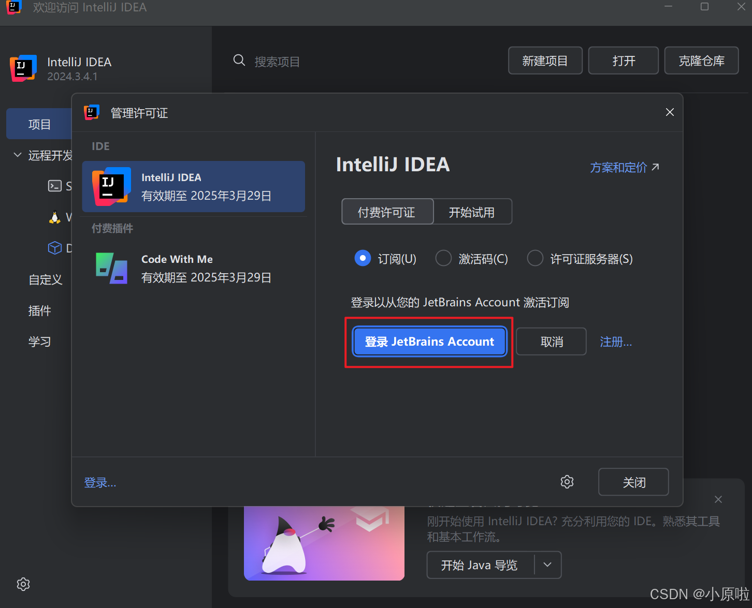Image resolution: width=752 pixels, height=608 pixels.
Task: Select the Code With Me license row
Action: 194,268
